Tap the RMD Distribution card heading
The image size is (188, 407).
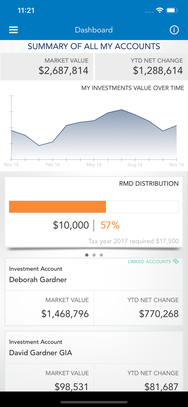[149, 184]
